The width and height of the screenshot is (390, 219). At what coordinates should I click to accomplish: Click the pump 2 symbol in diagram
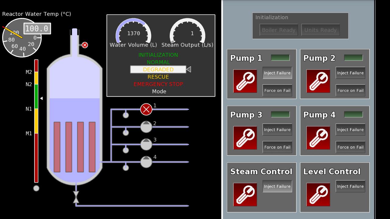[x=146, y=127]
